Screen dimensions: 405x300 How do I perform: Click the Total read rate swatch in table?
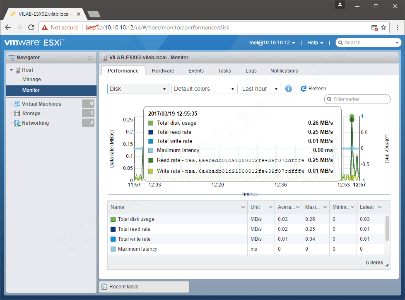tap(113, 229)
